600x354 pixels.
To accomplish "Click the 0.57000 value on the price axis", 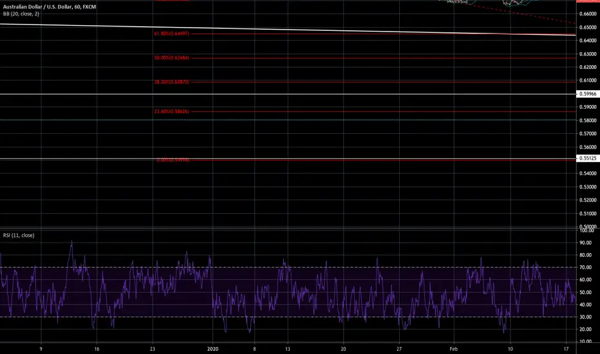I will click(x=588, y=134).
